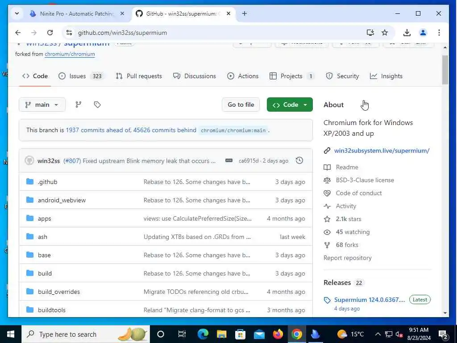The image size is (457, 343).
Task: Open the Code of conduct link
Action: pyautogui.click(x=359, y=193)
